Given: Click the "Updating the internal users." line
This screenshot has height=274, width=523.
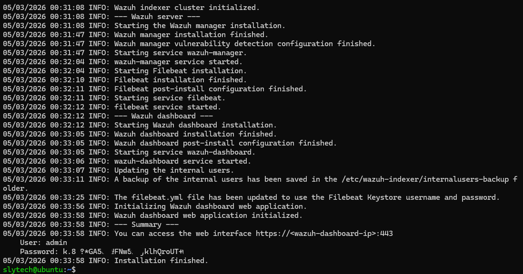Looking at the screenshot, I should pos(174,170).
